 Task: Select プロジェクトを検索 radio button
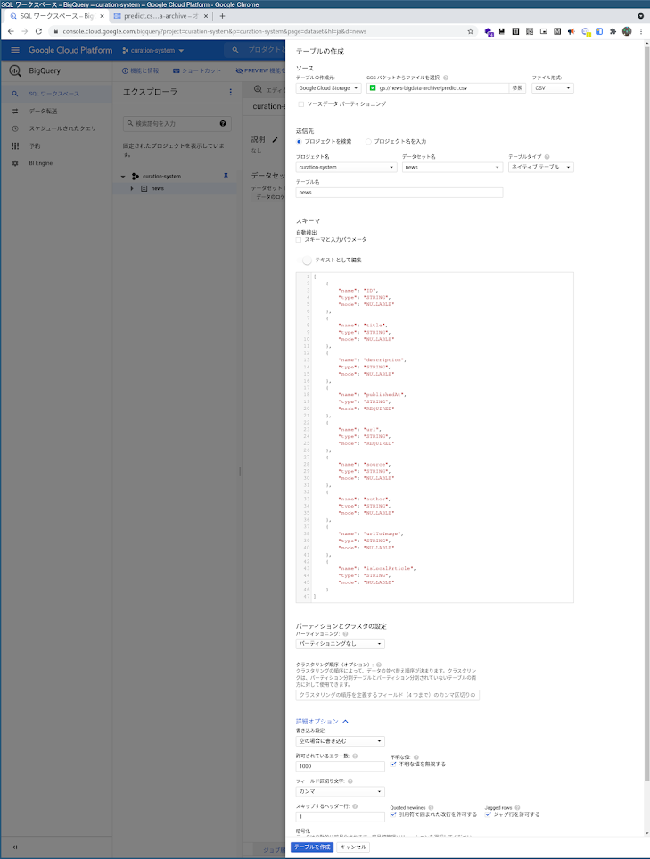[299, 141]
